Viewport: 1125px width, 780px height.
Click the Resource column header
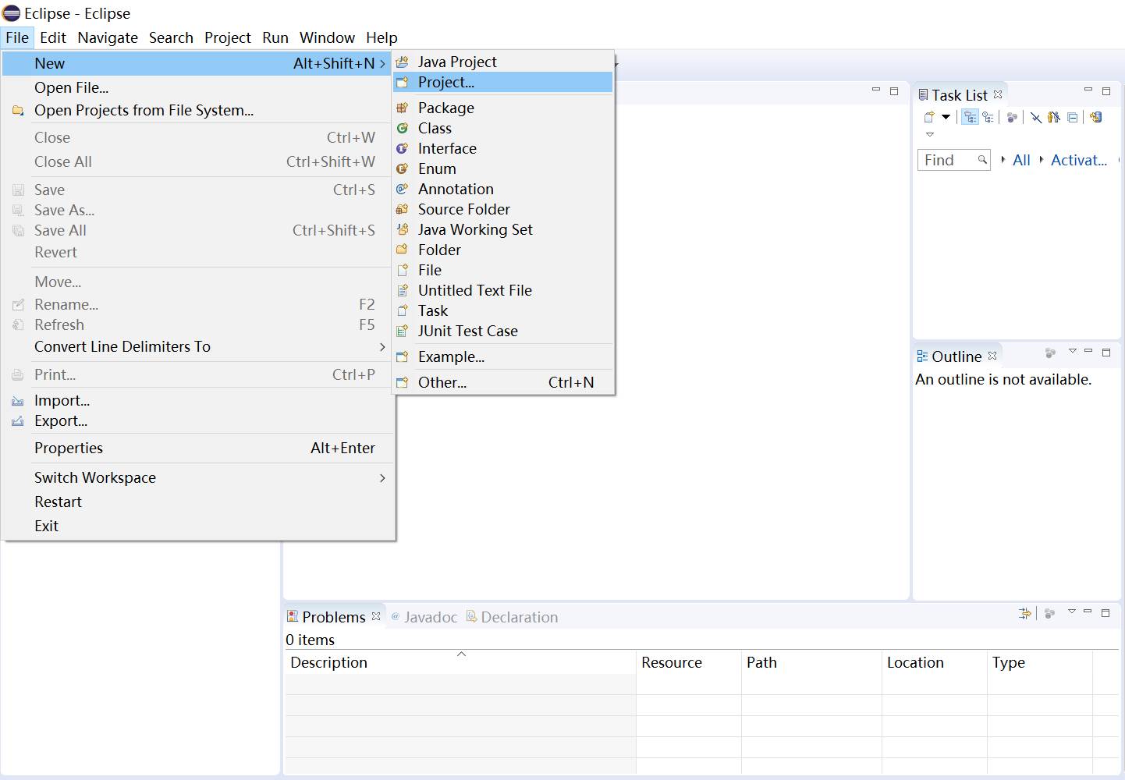tap(688, 662)
